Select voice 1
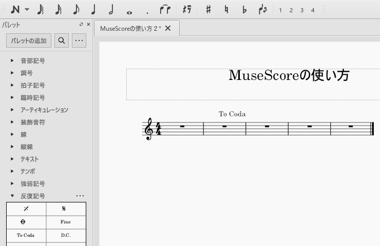 (x=280, y=10)
